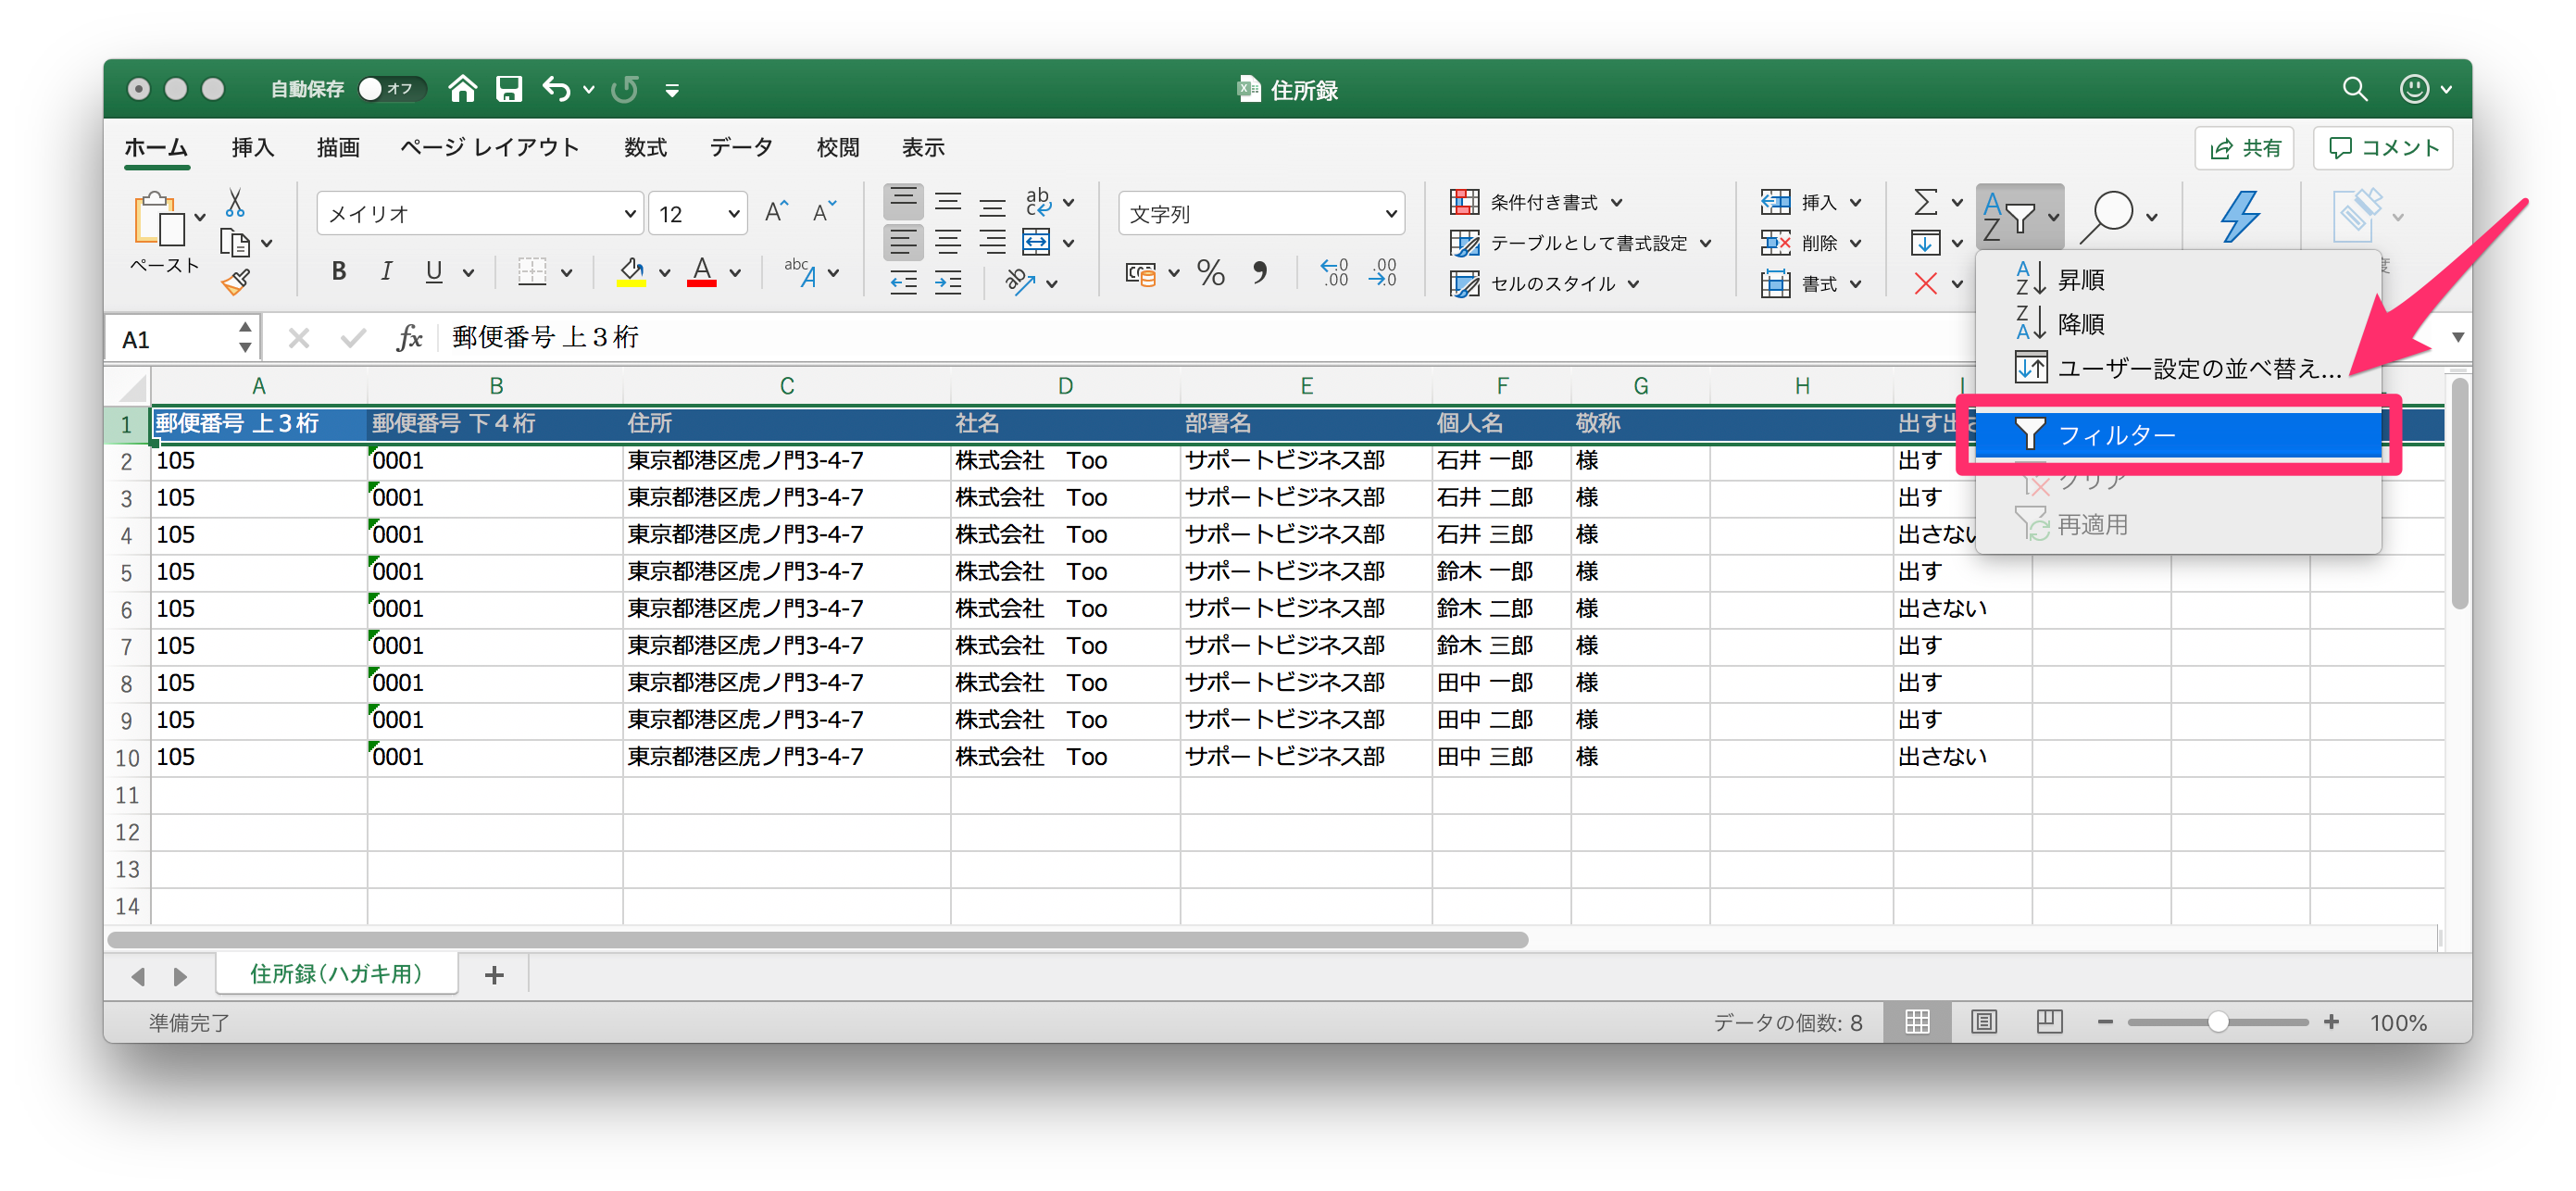
Task: Switch to page layout view icon in status bar
Action: (1983, 1021)
